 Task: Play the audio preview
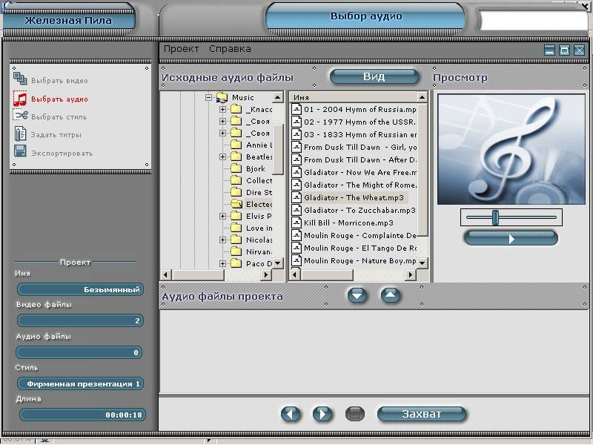[511, 238]
